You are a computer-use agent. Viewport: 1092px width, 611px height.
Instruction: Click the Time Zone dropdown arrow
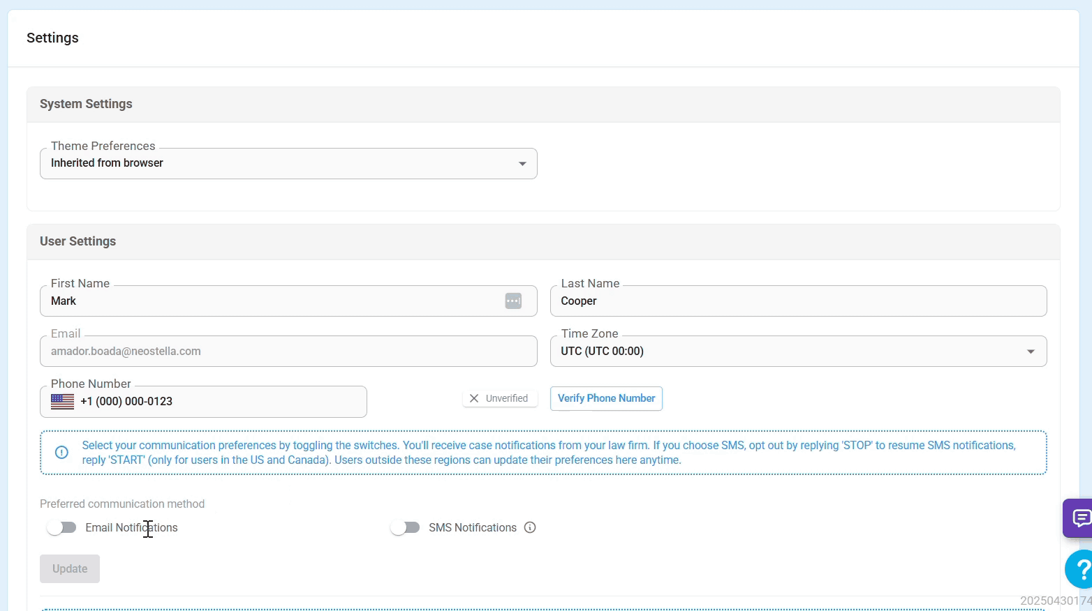coord(1031,352)
